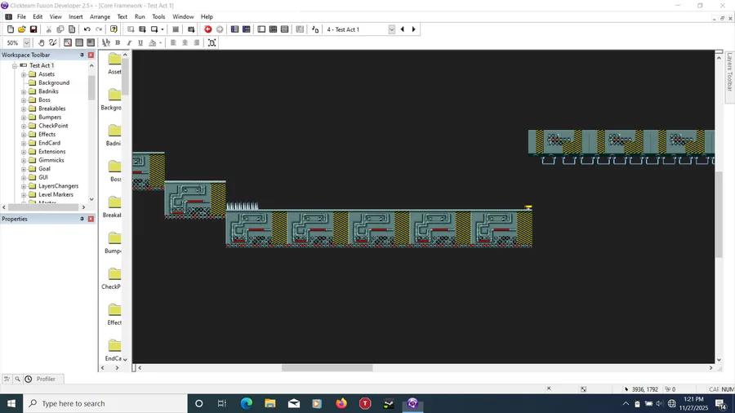Toggle underline text formatting
Viewport: 735px width, 413px height.
(x=140, y=42)
